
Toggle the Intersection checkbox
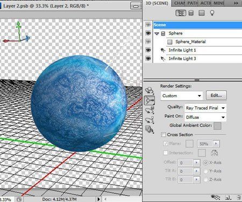[x=166, y=153]
